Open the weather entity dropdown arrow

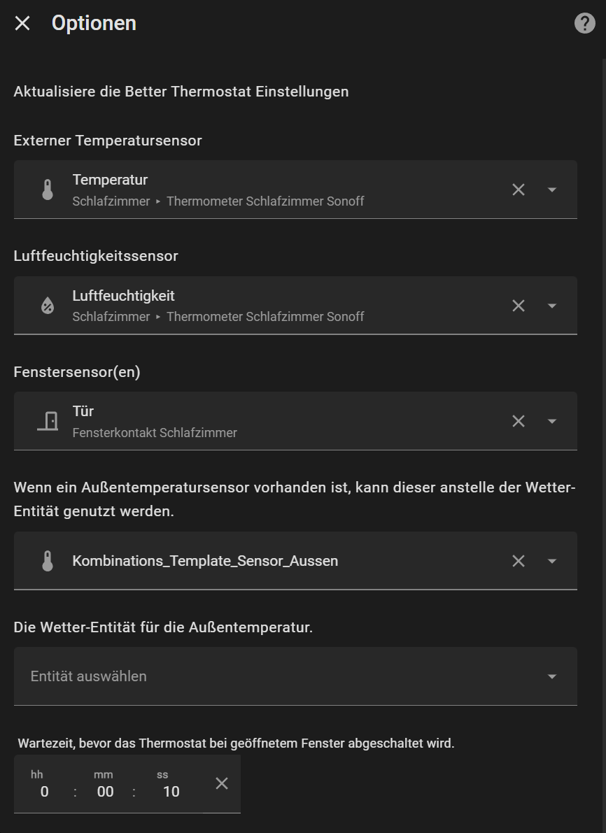coord(552,676)
